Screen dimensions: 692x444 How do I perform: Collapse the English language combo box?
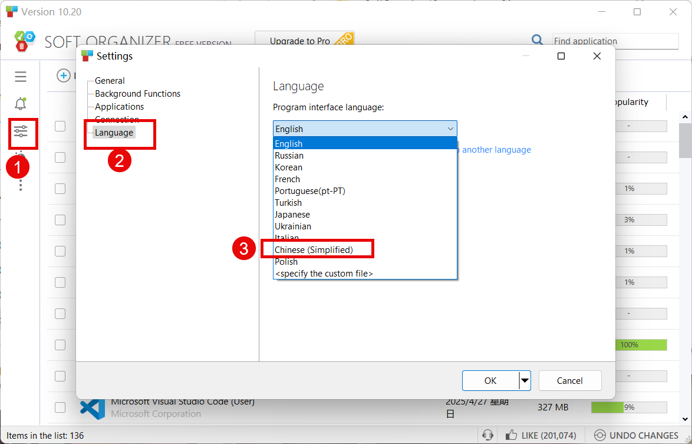(x=450, y=129)
